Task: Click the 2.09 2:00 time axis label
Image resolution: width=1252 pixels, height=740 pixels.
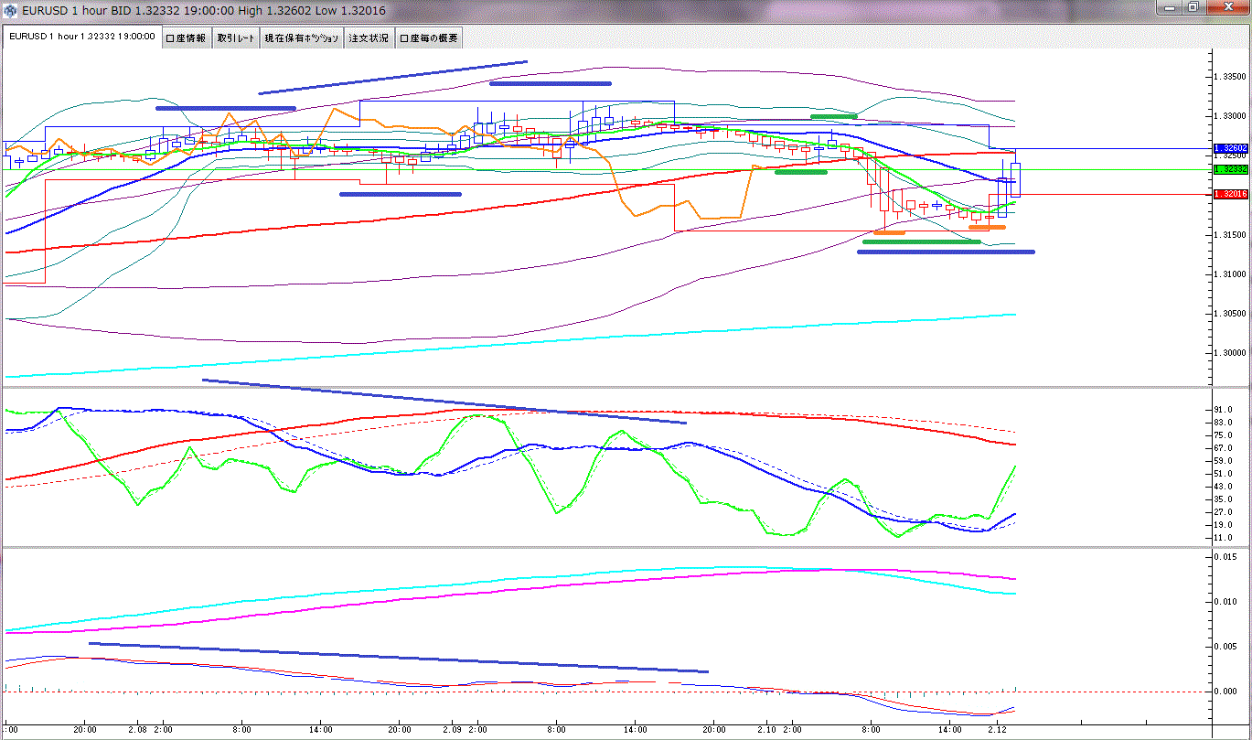Action: click(x=465, y=730)
